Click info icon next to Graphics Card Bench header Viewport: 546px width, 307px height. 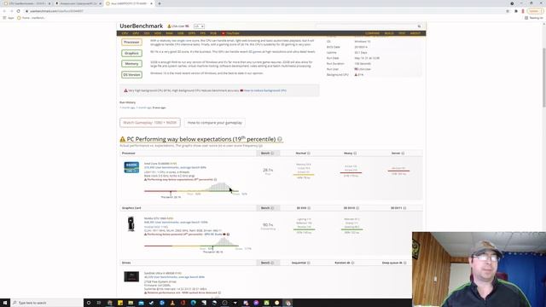pyautogui.click(x=272, y=208)
